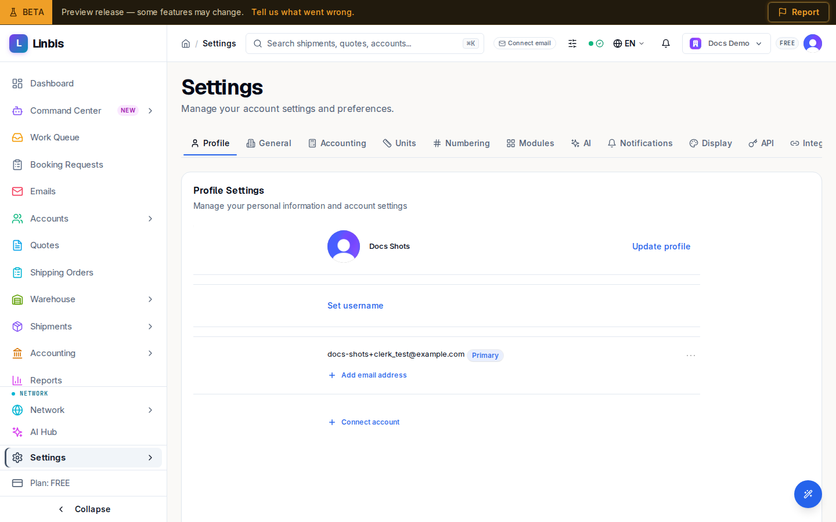836x522 pixels.
Task: Click the Update profile link
Action: (661, 246)
